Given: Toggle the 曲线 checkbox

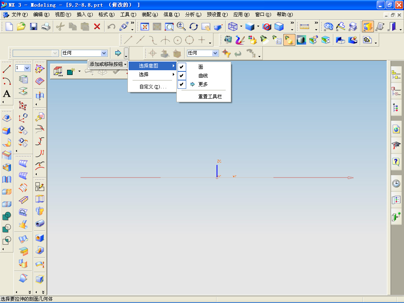Looking at the screenshot, I should [181, 75].
